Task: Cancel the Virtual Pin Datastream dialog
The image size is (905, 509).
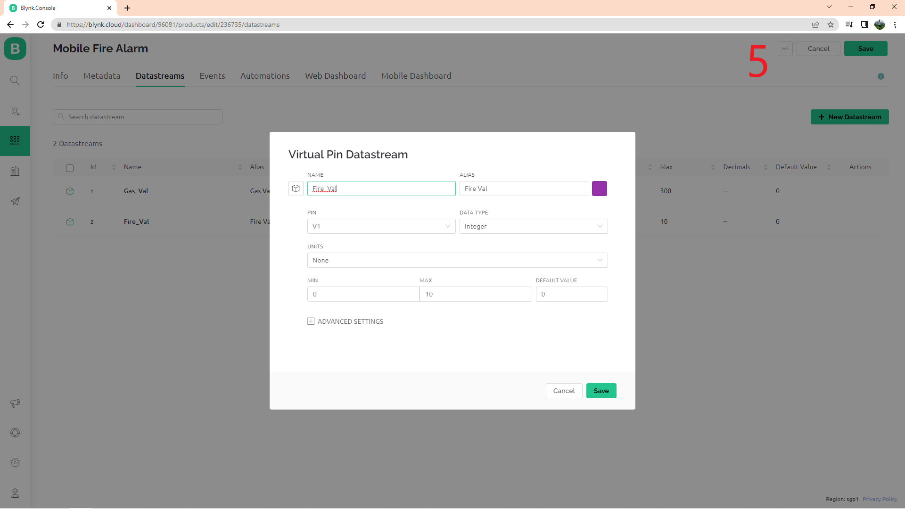Action: coord(564,390)
